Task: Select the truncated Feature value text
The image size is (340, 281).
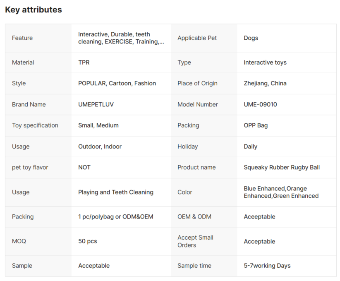Action: point(121,38)
